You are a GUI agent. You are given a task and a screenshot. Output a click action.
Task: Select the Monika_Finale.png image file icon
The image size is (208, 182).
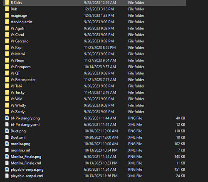click(7, 157)
